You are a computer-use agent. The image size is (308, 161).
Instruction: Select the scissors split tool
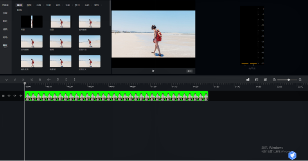(x=23, y=80)
